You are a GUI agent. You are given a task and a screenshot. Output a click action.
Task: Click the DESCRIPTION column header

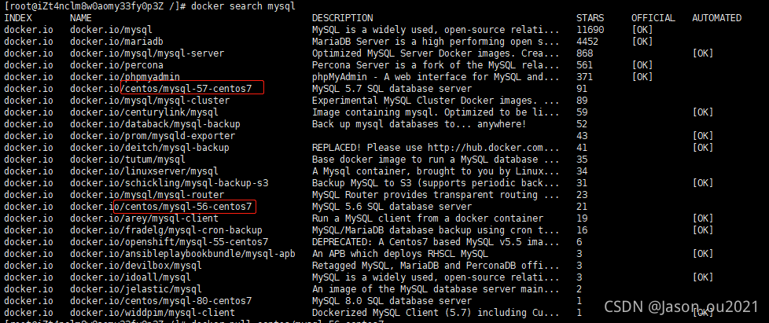point(342,18)
